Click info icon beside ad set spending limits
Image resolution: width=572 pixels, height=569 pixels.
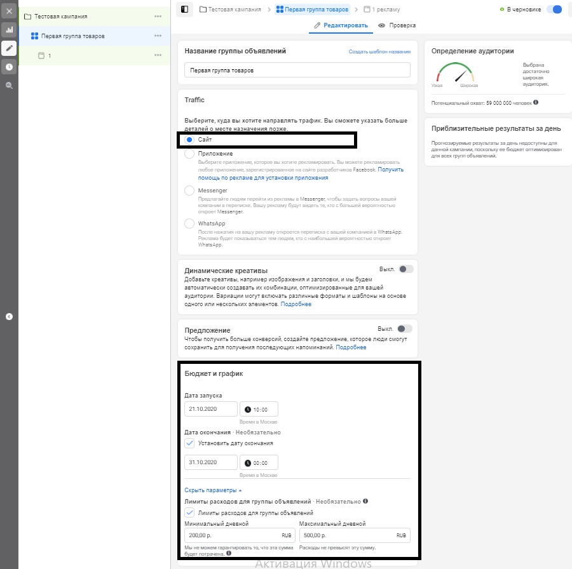coord(365,501)
